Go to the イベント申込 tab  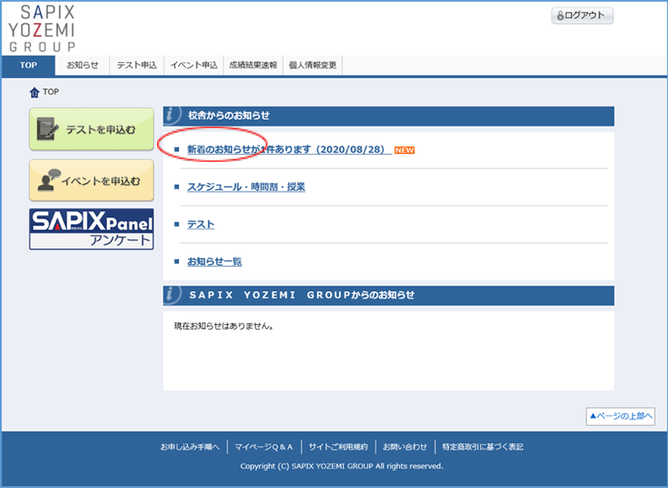pyautogui.click(x=194, y=66)
